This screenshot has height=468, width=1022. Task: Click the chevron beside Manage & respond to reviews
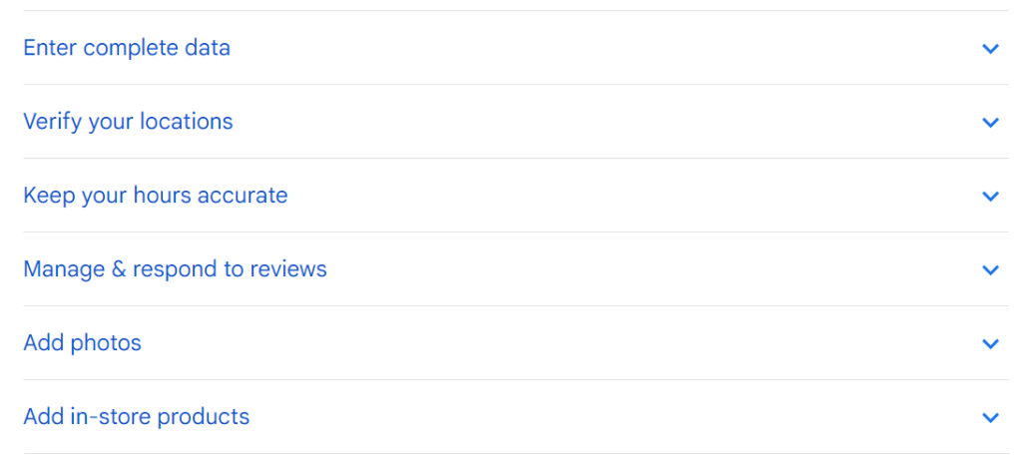(990, 269)
